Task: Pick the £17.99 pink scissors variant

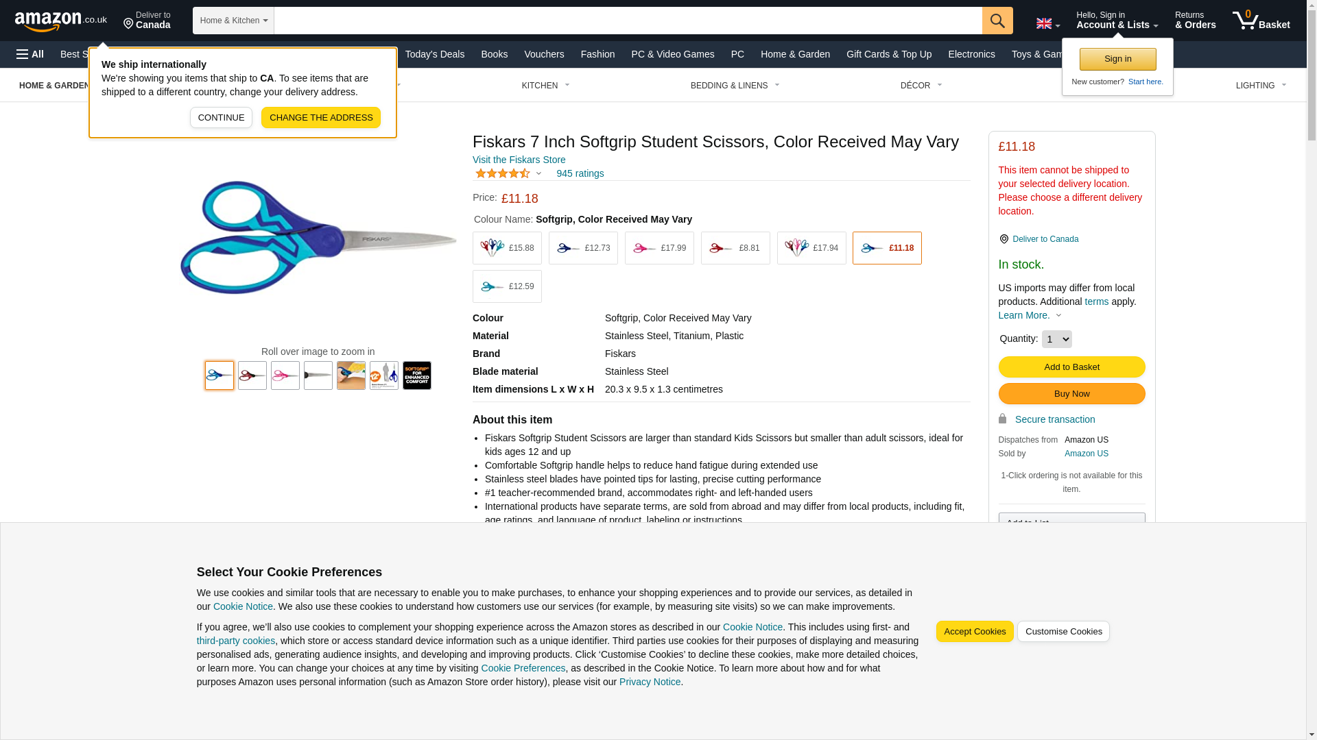Action: coord(658,248)
